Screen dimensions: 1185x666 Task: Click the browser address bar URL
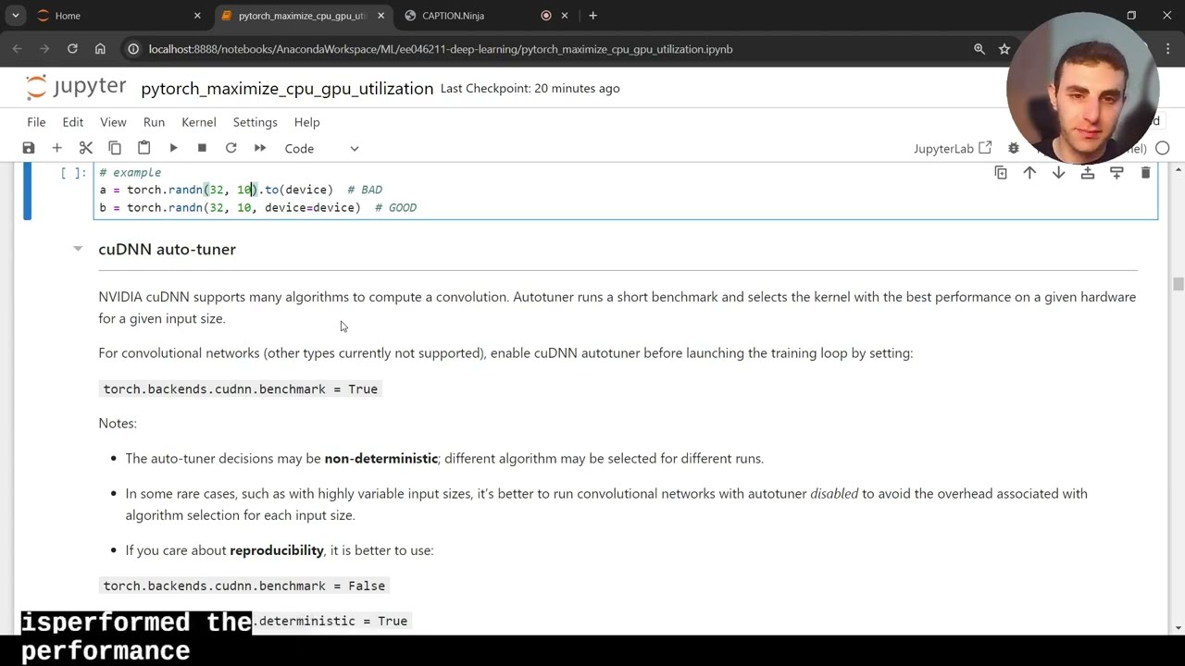point(441,49)
